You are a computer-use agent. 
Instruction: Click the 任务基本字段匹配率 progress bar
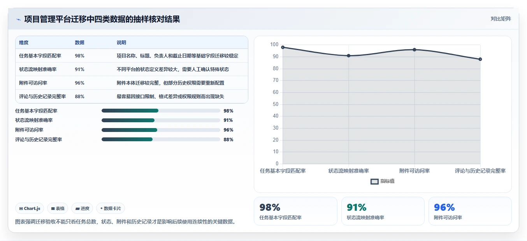click(161, 111)
